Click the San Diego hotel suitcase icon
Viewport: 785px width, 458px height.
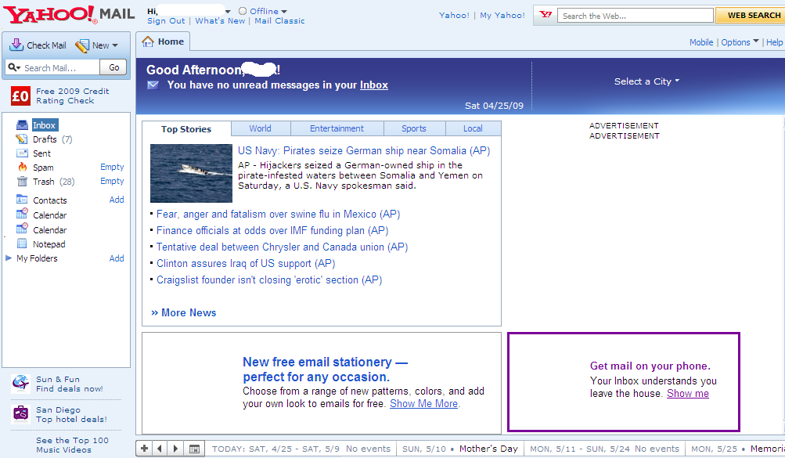click(20, 413)
